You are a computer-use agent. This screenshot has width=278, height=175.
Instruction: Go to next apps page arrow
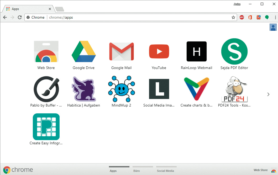tap(268, 94)
